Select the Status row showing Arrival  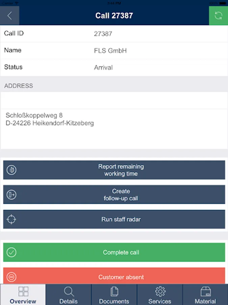pos(114,67)
